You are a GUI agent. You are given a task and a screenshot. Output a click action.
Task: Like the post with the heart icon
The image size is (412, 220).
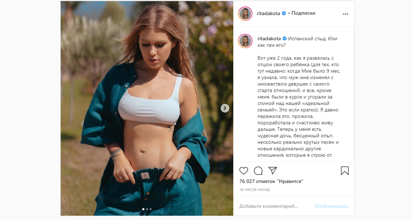[x=244, y=171]
